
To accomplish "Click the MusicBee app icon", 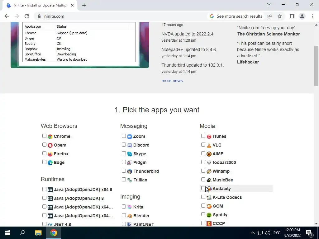I will coord(209,180).
